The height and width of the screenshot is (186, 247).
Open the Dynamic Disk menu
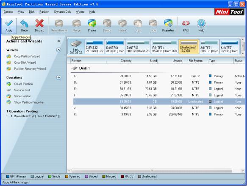62,12
